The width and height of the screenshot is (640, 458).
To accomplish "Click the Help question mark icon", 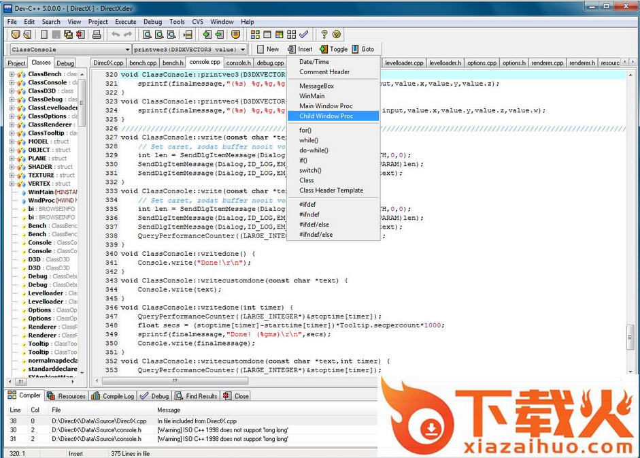I will [324, 35].
